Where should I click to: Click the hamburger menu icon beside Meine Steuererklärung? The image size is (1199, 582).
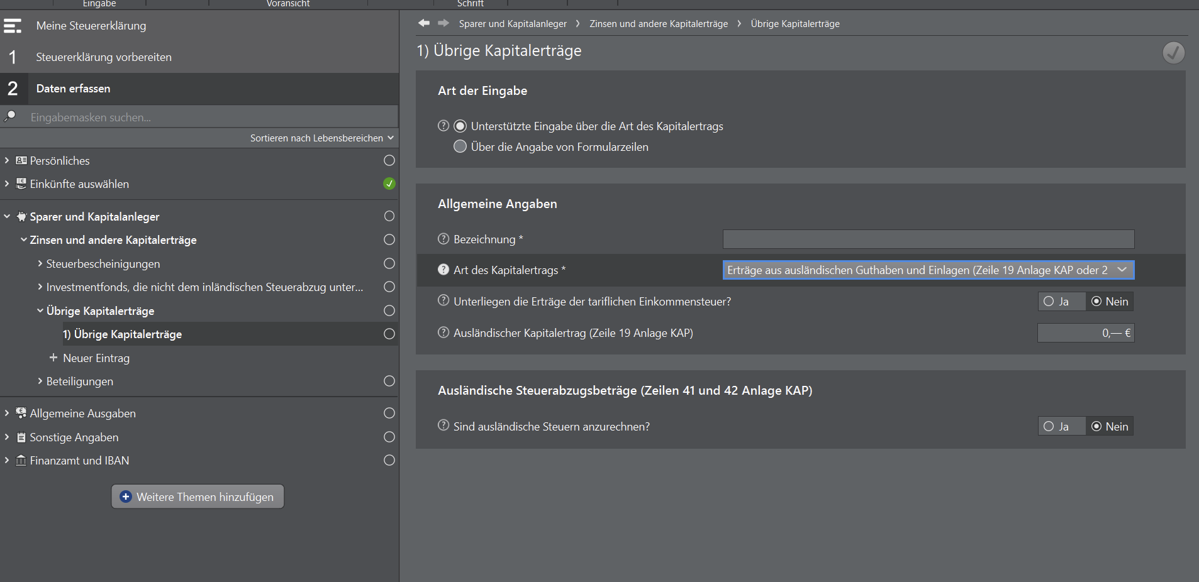pyautogui.click(x=13, y=26)
